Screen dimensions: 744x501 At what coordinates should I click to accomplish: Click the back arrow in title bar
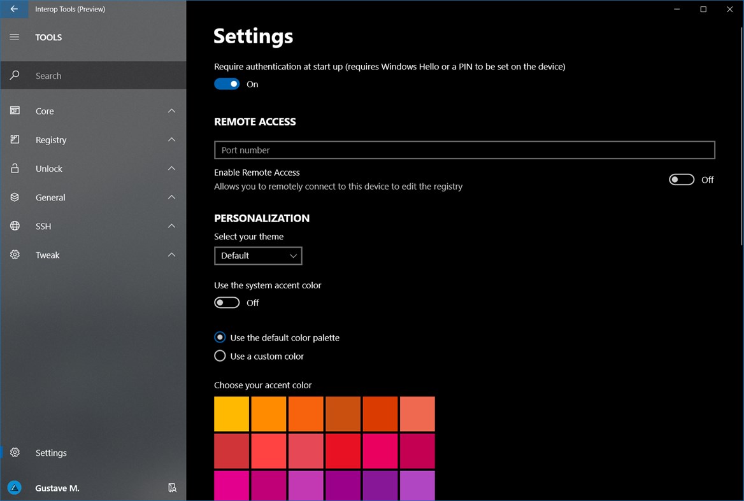[14, 9]
